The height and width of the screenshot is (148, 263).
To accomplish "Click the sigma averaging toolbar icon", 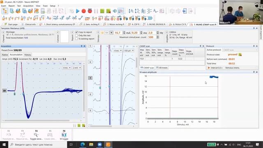I will point(121,11).
